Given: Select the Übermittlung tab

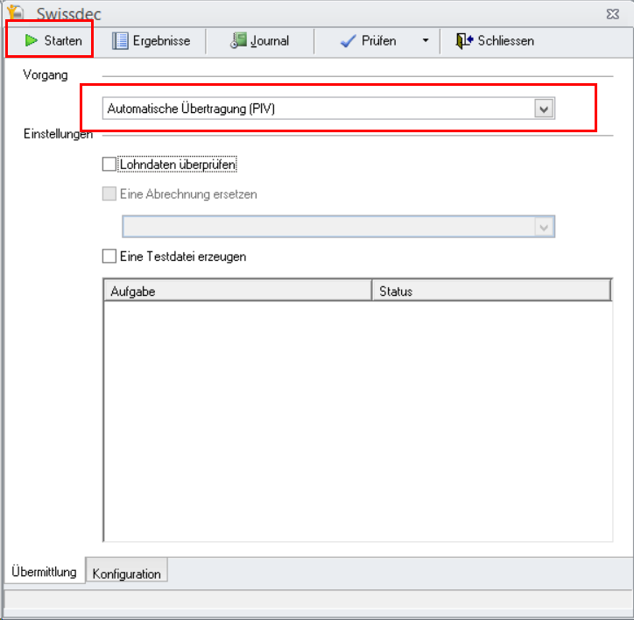Looking at the screenshot, I should (44, 572).
